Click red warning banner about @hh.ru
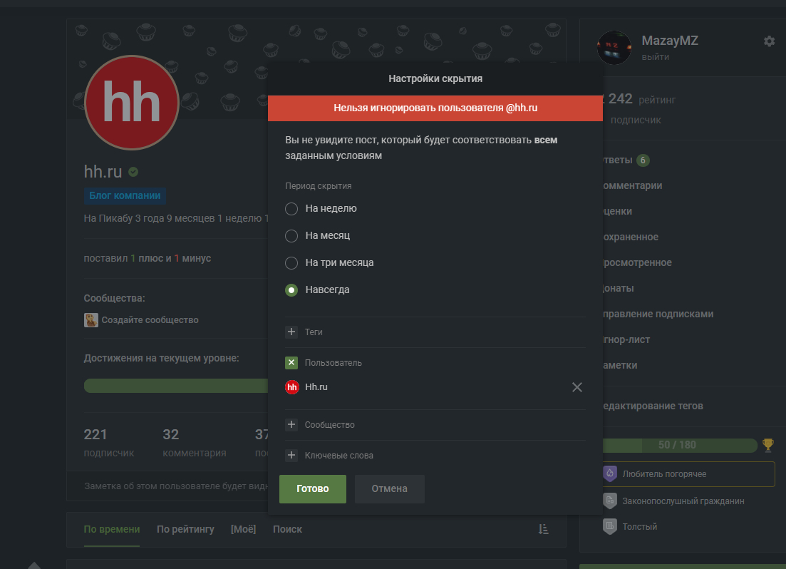786x569 pixels. point(435,108)
